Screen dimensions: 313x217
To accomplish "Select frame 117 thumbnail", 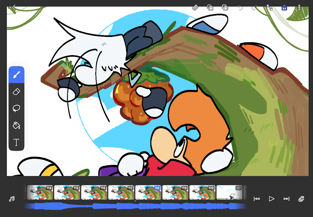I will click(x=121, y=192).
